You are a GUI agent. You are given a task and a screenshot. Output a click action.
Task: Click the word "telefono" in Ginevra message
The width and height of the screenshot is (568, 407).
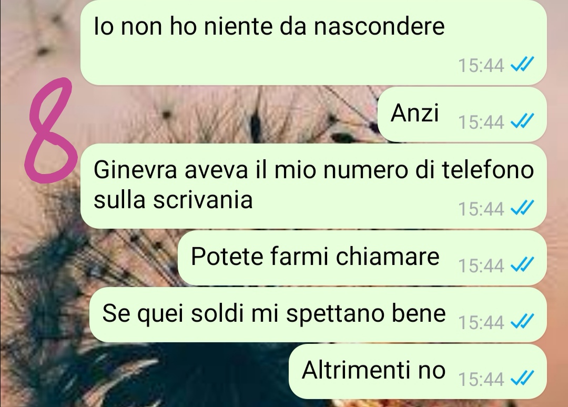pos(488,169)
